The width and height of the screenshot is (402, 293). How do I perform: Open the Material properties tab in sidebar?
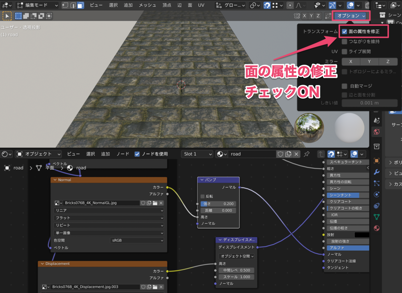pos(377,228)
